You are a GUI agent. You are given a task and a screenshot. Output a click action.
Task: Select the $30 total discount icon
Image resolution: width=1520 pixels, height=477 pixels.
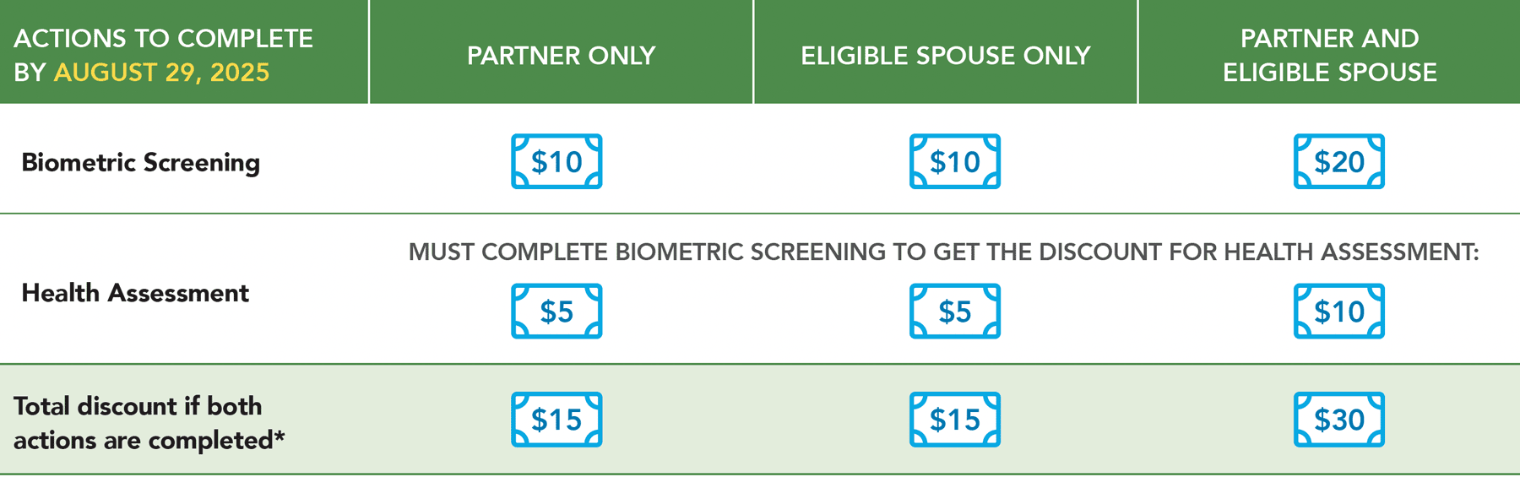[x=1338, y=420]
